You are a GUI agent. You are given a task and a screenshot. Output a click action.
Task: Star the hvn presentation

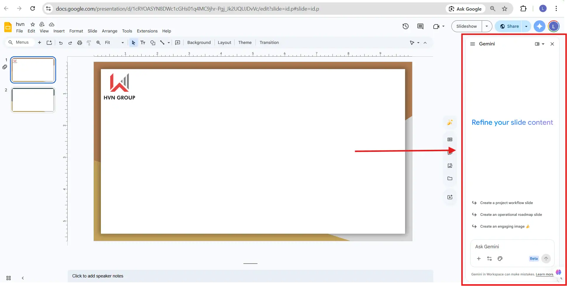pyautogui.click(x=33, y=24)
